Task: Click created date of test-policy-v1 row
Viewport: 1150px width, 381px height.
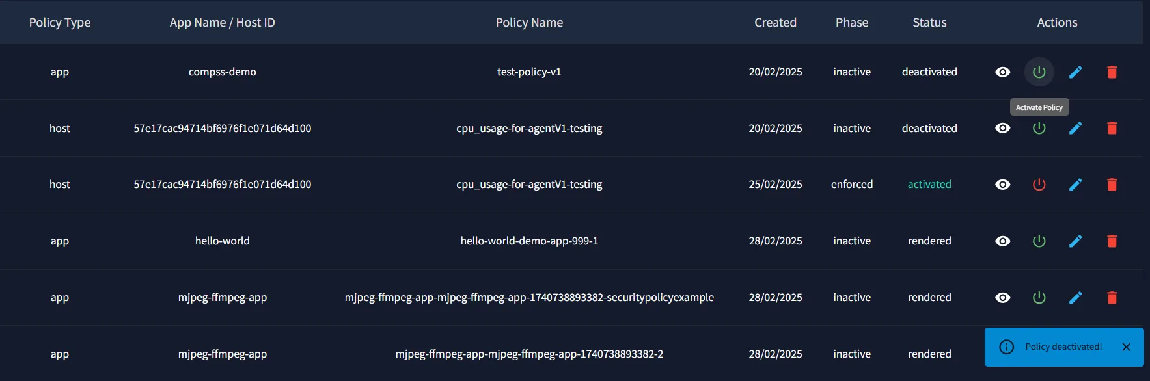Action: pos(775,72)
